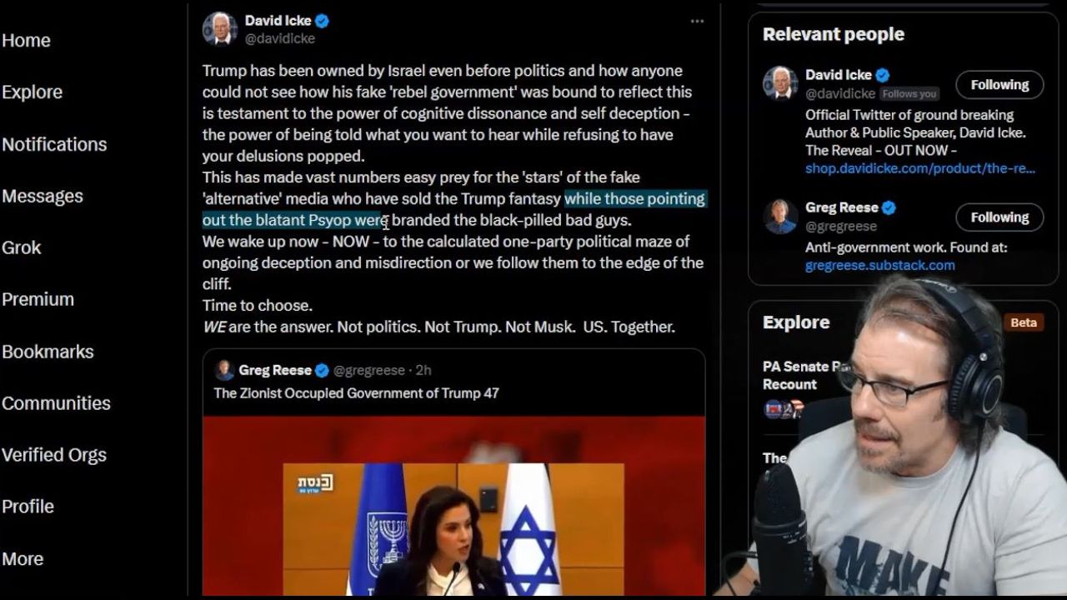Visit the gregreese.substack.com link

(x=880, y=265)
